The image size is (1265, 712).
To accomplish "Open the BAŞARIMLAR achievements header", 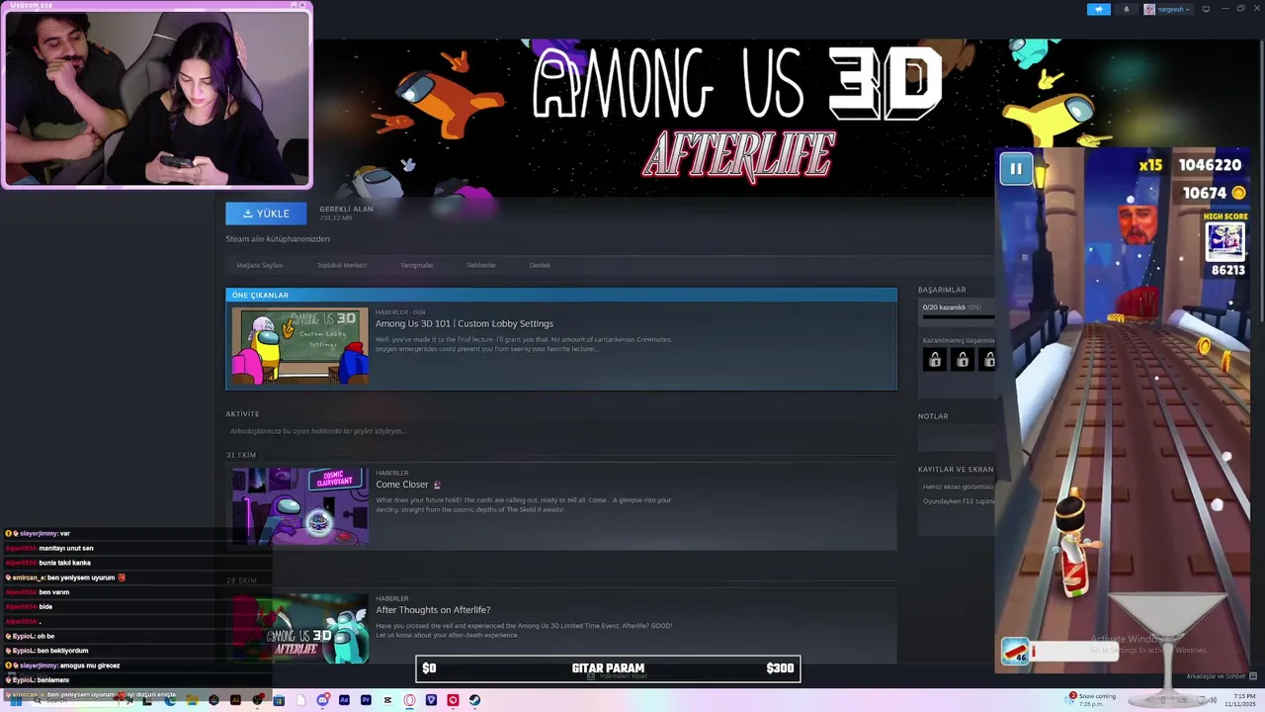I will 942,290.
